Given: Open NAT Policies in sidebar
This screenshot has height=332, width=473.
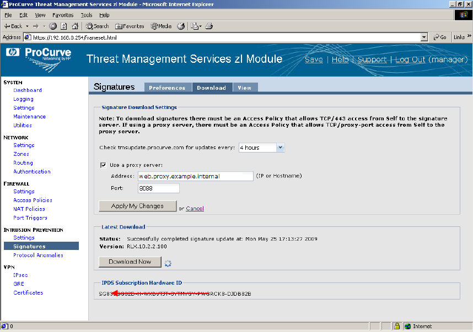Looking at the screenshot, I should pyautogui.click(x=29, y=209).
